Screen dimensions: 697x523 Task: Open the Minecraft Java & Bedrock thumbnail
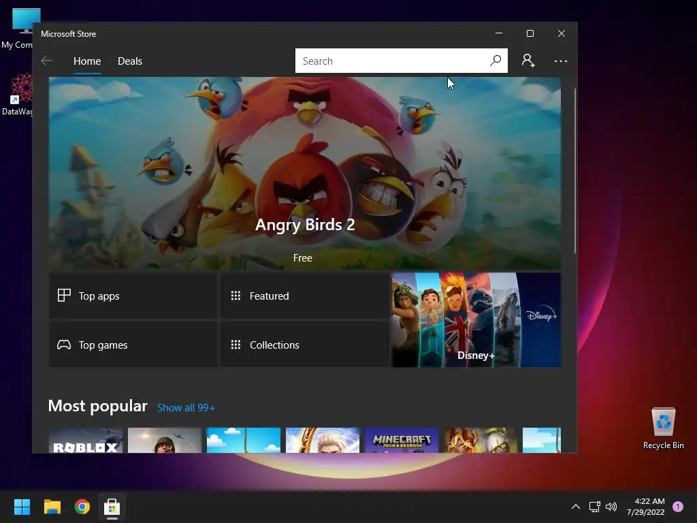(x=402, y=441)
